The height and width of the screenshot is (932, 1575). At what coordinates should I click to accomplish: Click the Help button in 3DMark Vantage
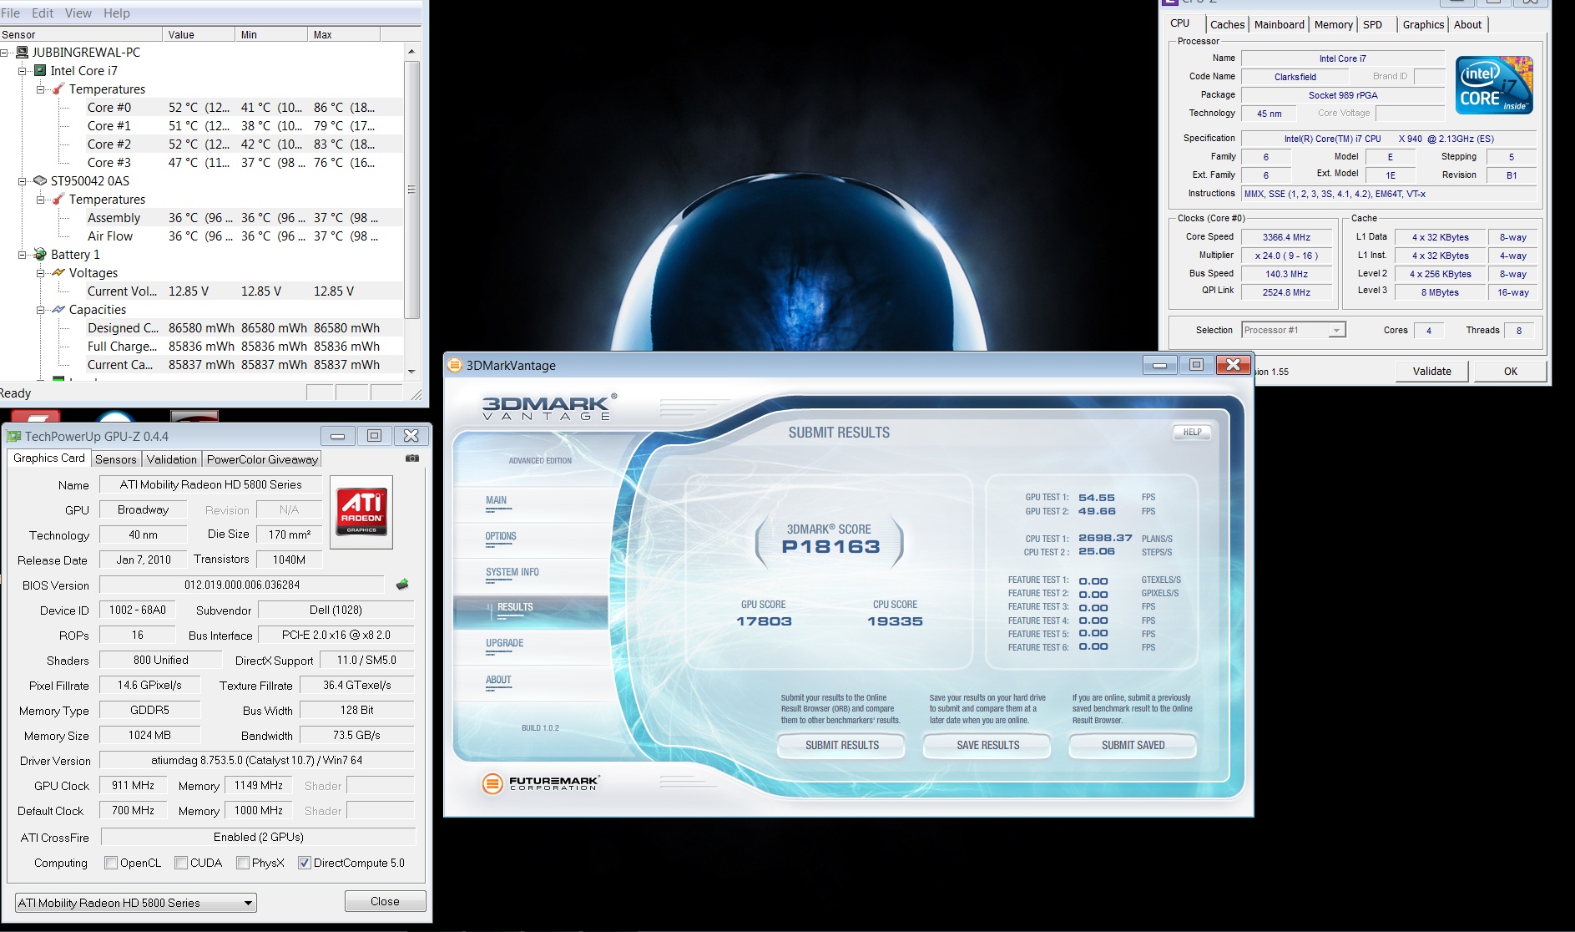pyautogui.click(x=1192, y=433)
